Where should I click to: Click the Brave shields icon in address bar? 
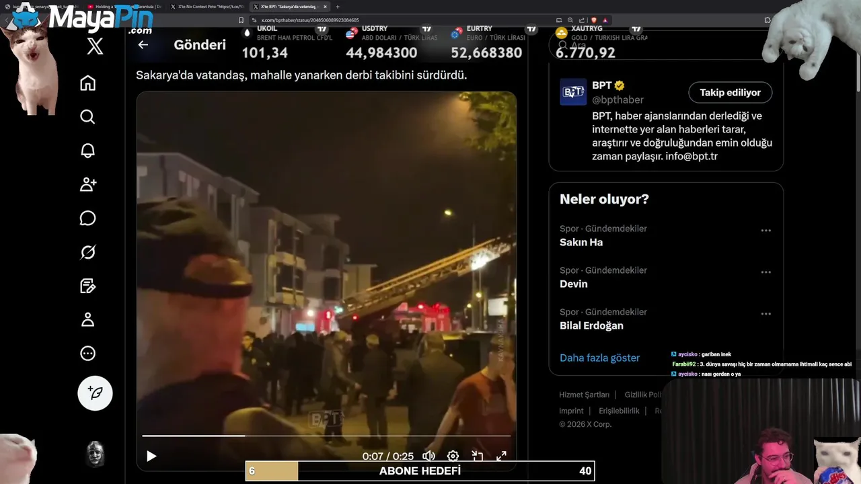(594, 20)
